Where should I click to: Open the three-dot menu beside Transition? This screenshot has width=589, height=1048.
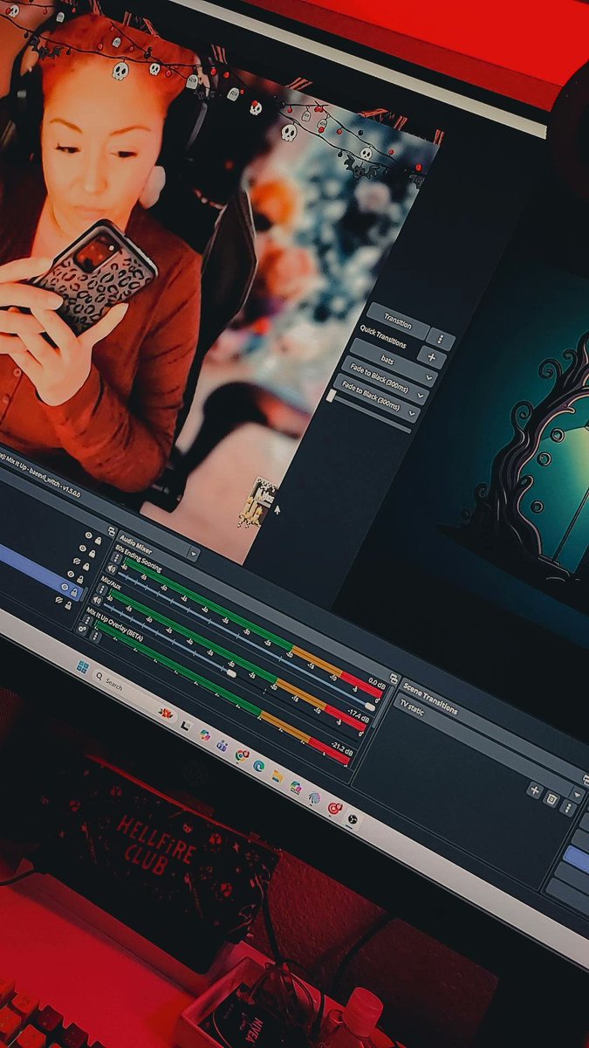[x=442, y=340]
